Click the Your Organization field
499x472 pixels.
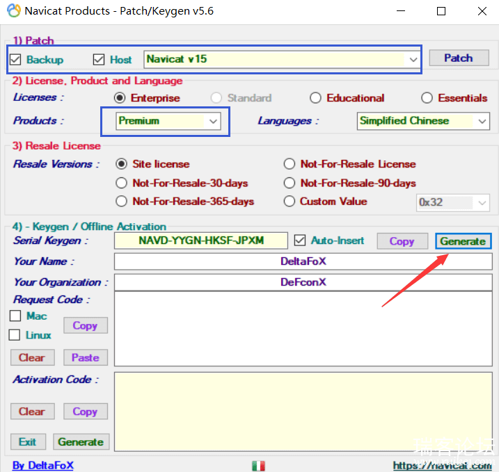pos(303,282)
